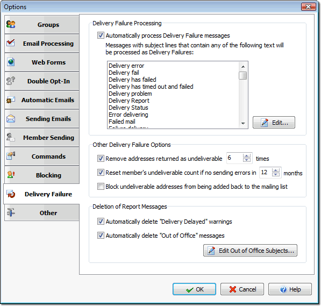Click the Automatic Emails gear envelope icon

pyautogui.click(x=10, y=99)
